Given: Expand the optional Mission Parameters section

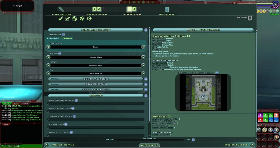Looking at the screenshot, I should [96, 79].
